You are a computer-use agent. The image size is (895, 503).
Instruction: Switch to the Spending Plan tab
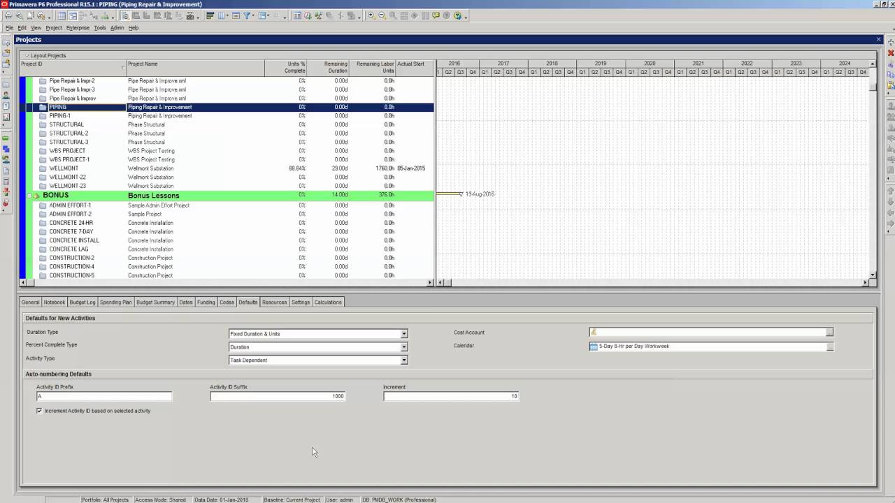(115, 302)
